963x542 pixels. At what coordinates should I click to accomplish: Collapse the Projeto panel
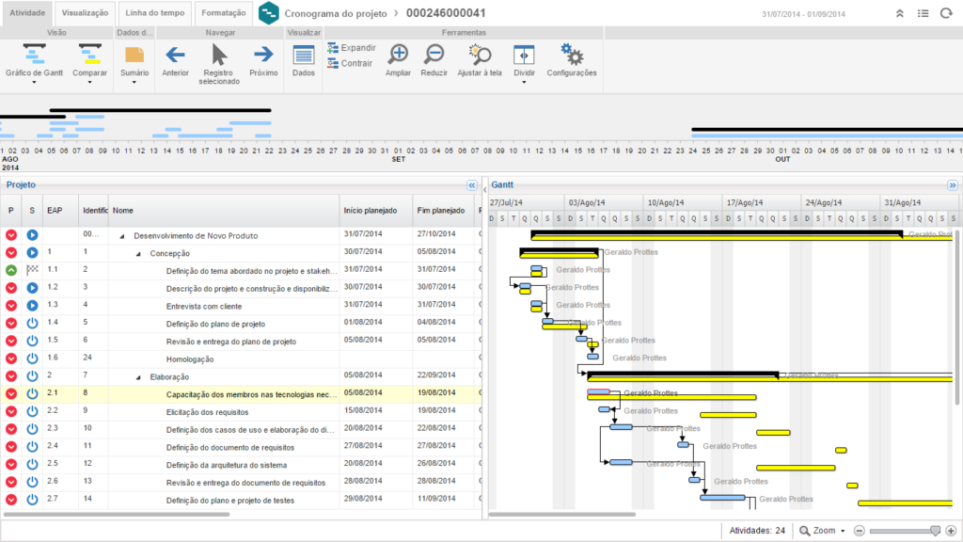click(x=472, y=185)
